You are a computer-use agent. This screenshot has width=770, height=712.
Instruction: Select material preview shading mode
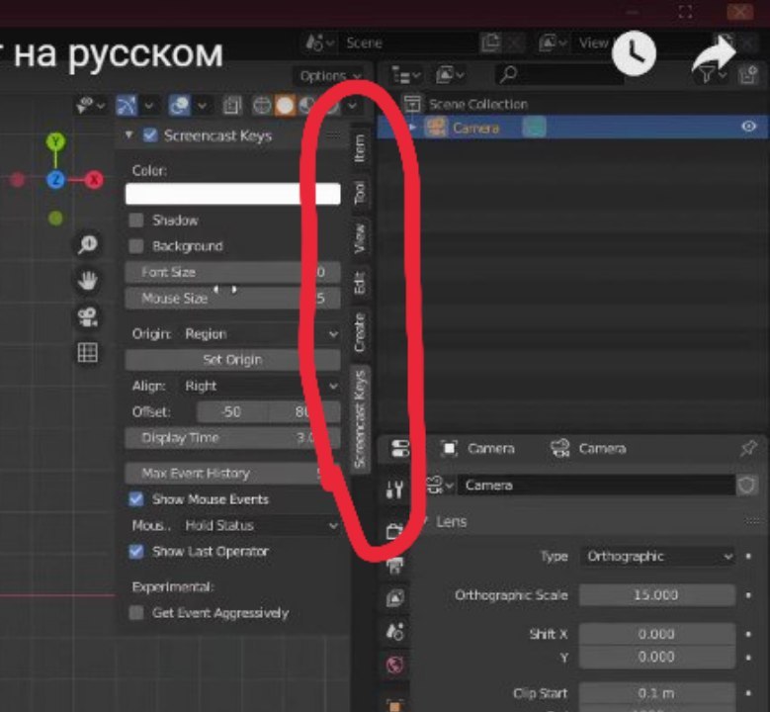click(x=307, y=105)
